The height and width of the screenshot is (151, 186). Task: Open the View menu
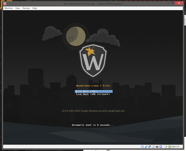(x=17, y=8)
